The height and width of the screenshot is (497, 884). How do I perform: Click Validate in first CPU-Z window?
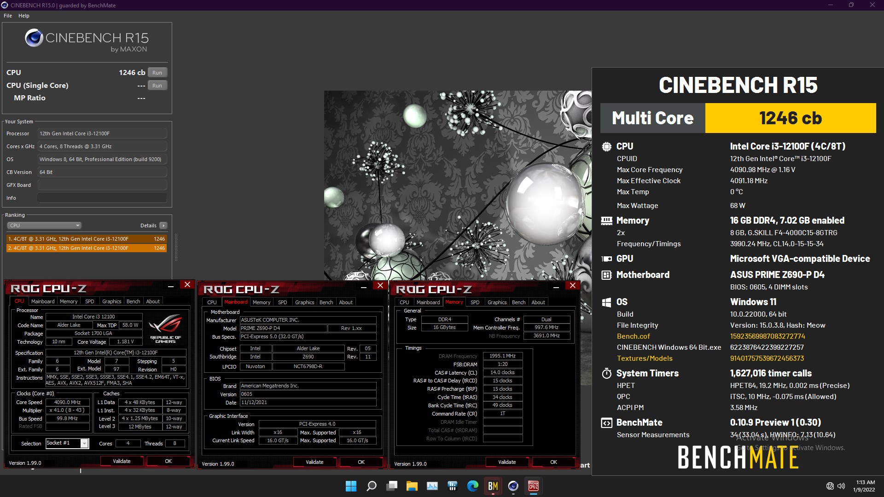[122, 461]
